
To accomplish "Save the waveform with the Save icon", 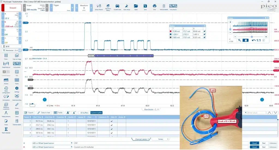I will click(145, 7).
